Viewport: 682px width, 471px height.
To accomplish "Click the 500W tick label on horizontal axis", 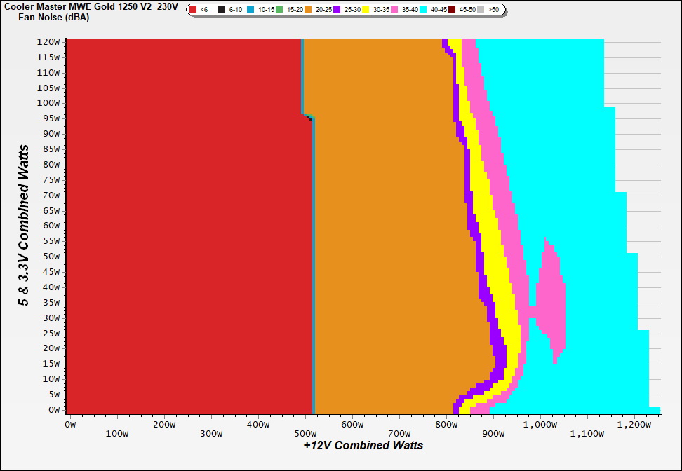I will [x=305, y=425].
